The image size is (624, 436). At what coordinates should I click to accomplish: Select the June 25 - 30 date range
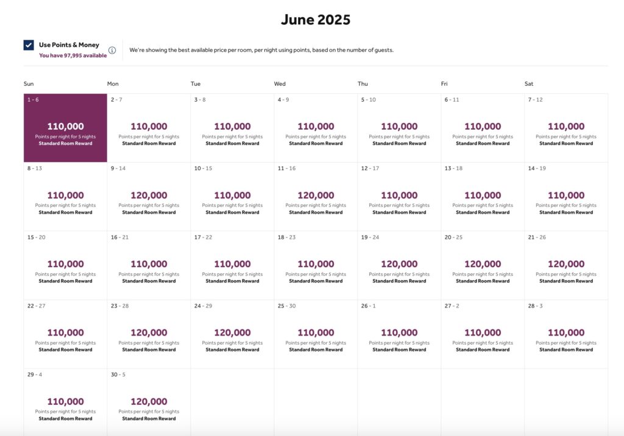pos(316,334)
